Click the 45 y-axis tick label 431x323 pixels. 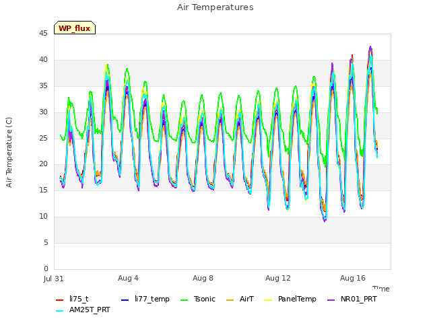point(43,34)
